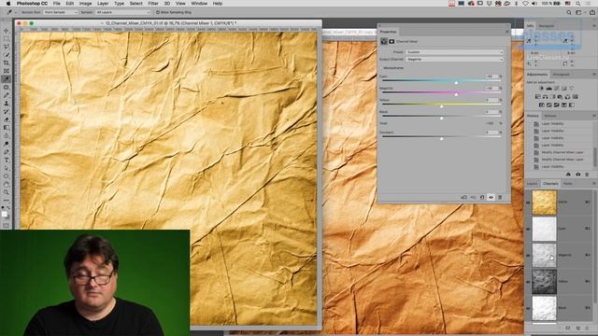
Task: Click clip-to-layer icon in Properties panel
Action: click(x=463, y=197)
